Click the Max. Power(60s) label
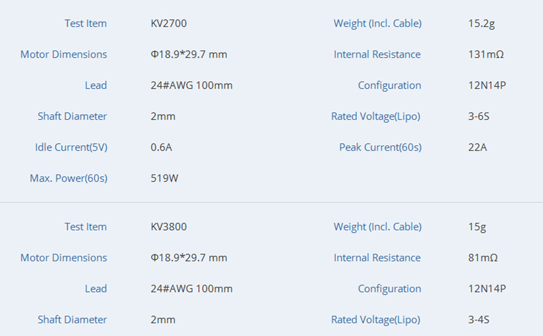Image resolution: width=543 pixels, height=336 pixels. click(x=68, y=179)
